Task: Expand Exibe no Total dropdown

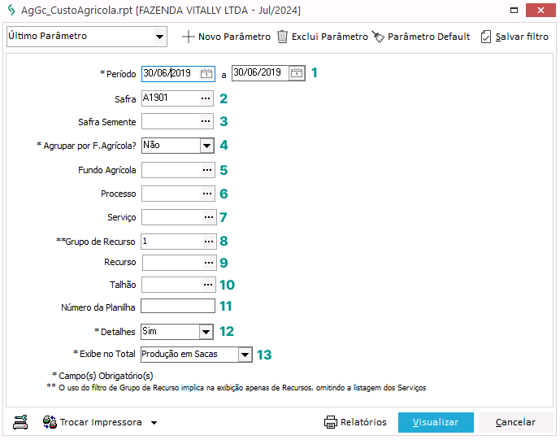Action: tap(245, 355)
